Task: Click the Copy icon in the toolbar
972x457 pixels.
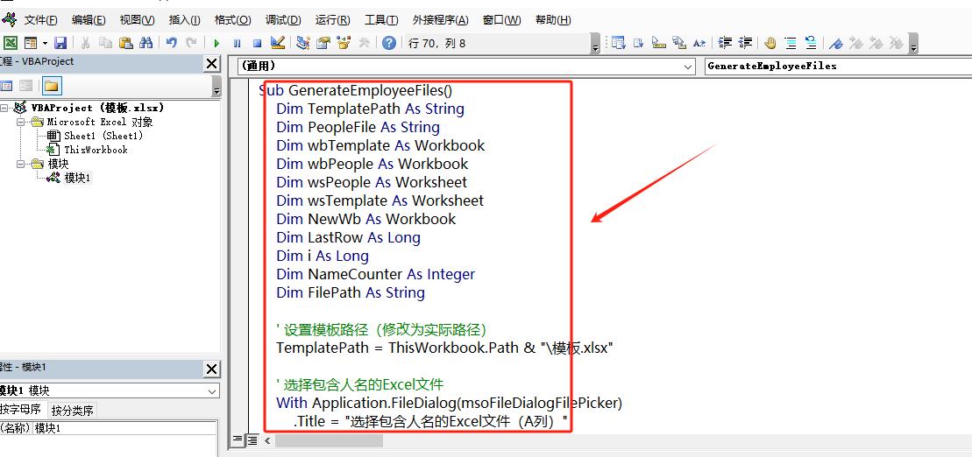Action: coord(105,43)
